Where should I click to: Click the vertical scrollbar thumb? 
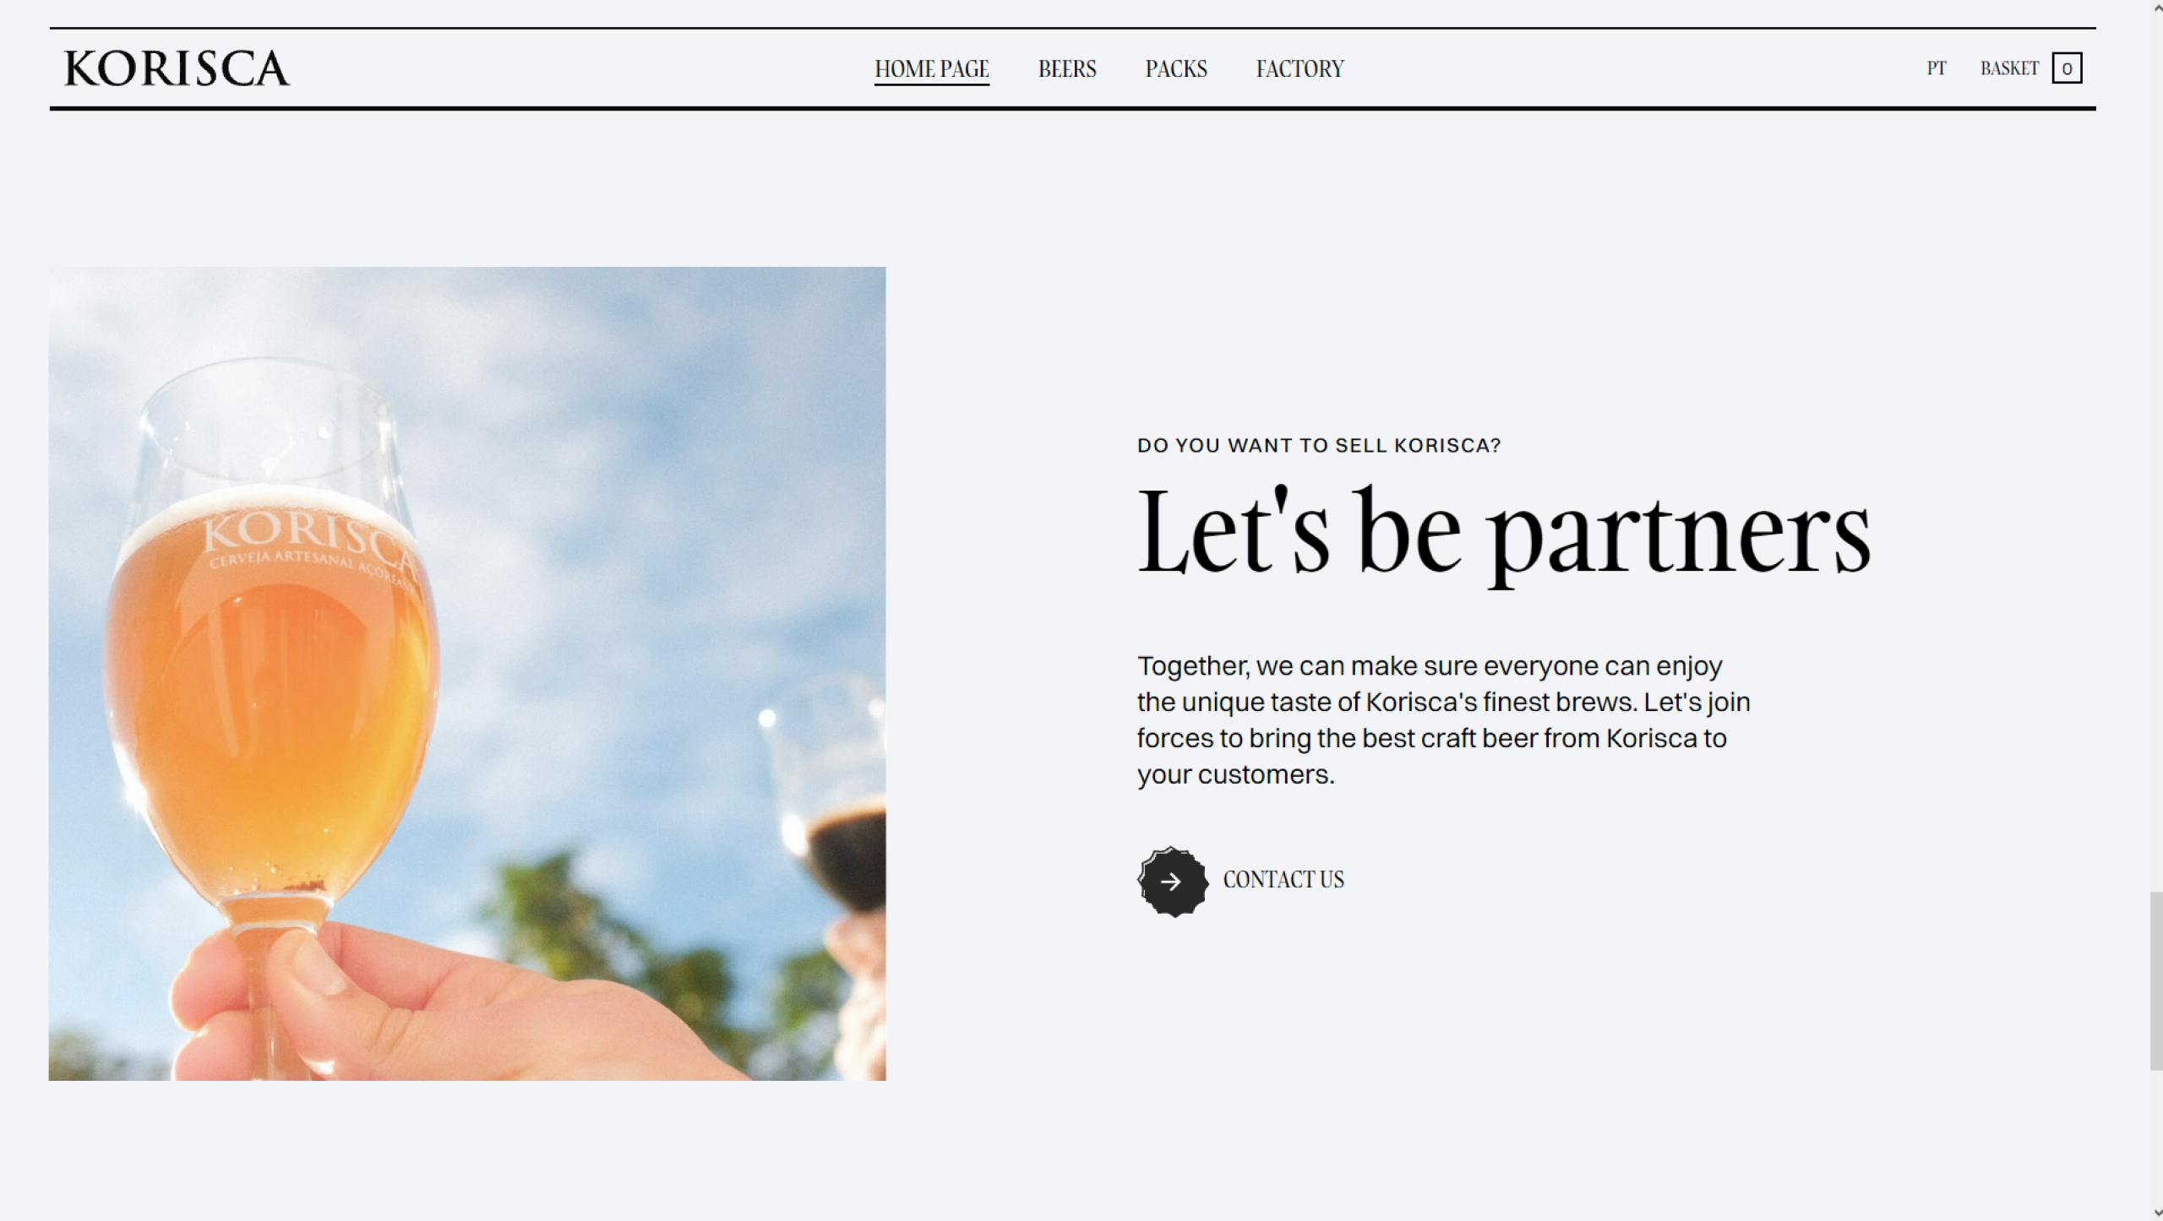tap(2155, 980)
